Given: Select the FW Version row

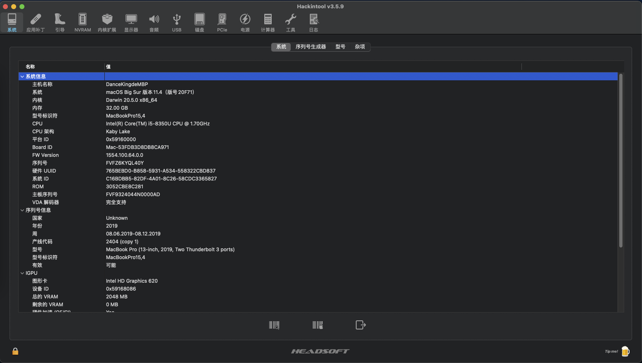Looking at the screenshot, I should click(x=318, y=155).
